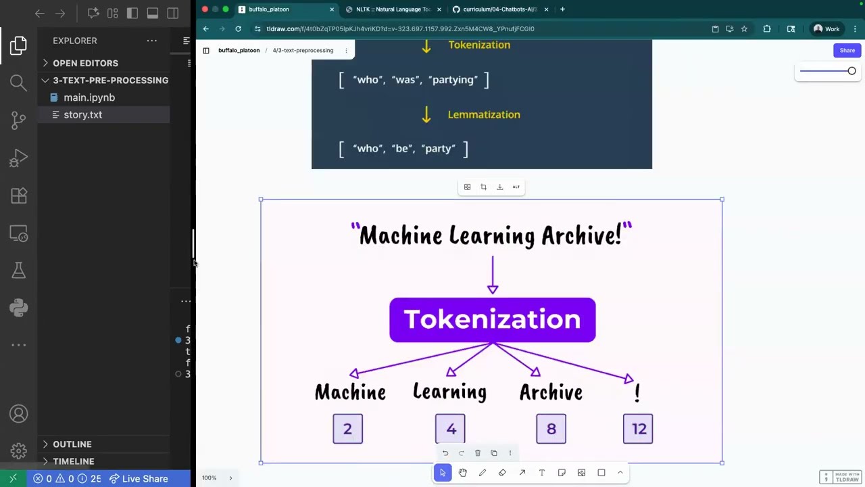Click the tldraw Share button
The height and width of the screenshot is (487, 865).
point(847,50)
